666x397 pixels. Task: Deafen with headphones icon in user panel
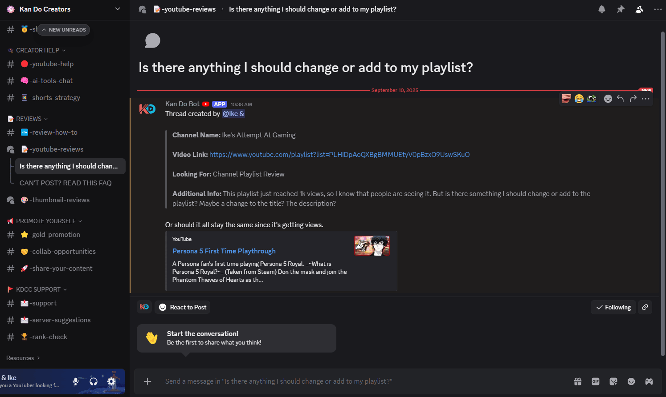coord(94,381)
